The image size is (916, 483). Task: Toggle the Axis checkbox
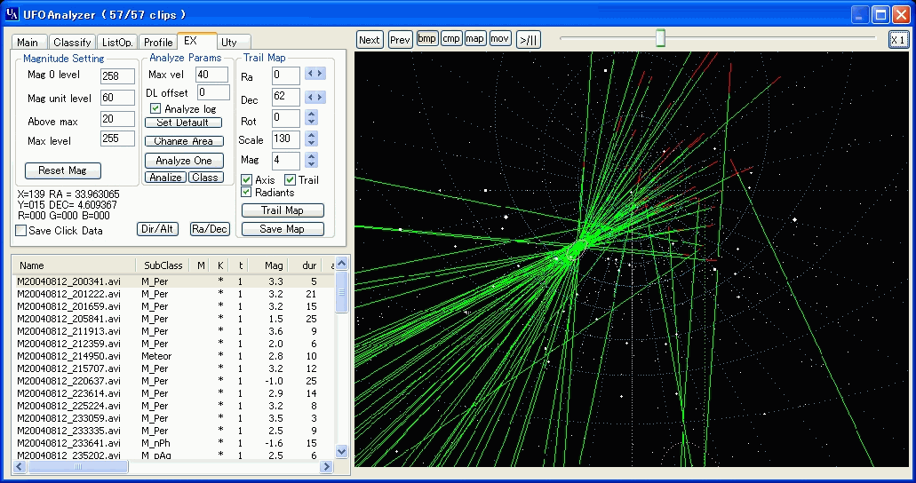point(247,180)
